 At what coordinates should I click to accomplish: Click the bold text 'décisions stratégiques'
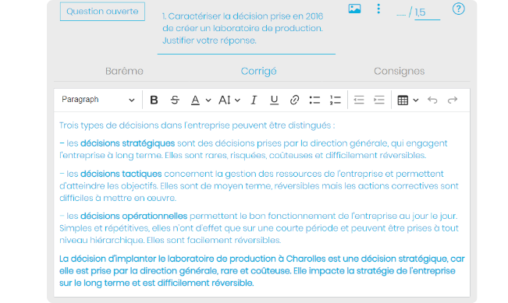pos(128,143)
